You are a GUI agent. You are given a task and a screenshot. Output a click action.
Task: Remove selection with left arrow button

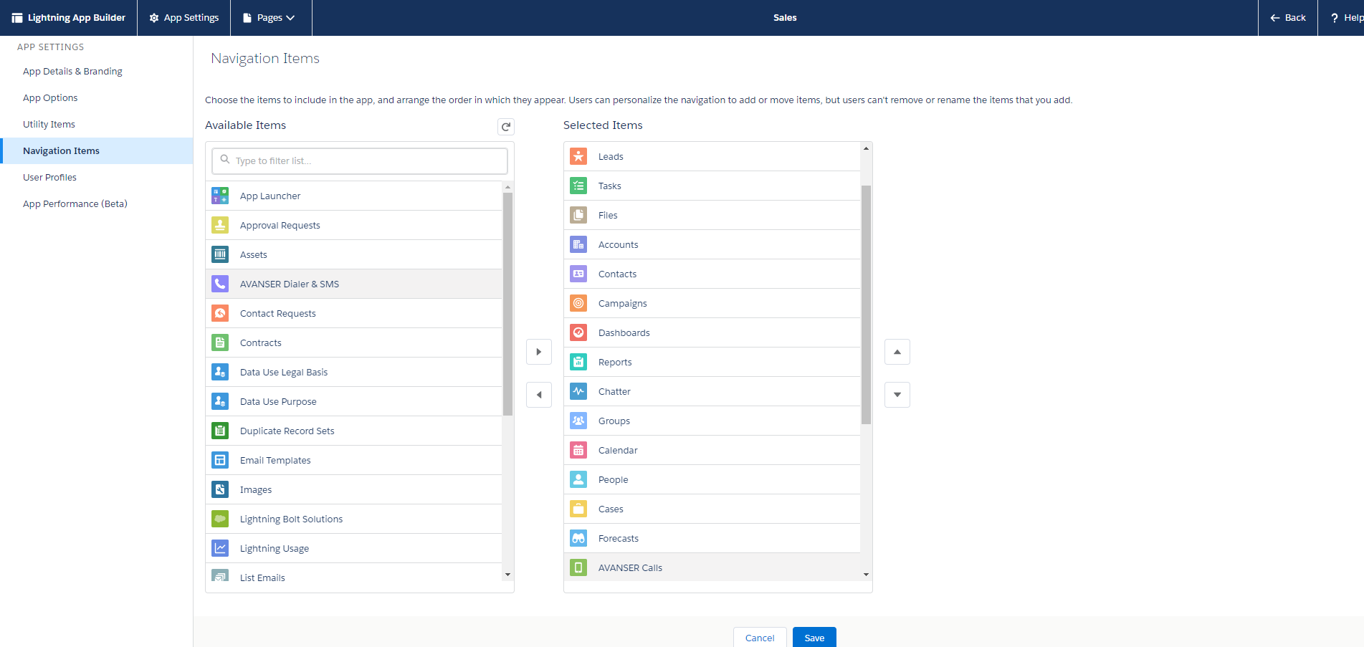(x=539, y=395)
